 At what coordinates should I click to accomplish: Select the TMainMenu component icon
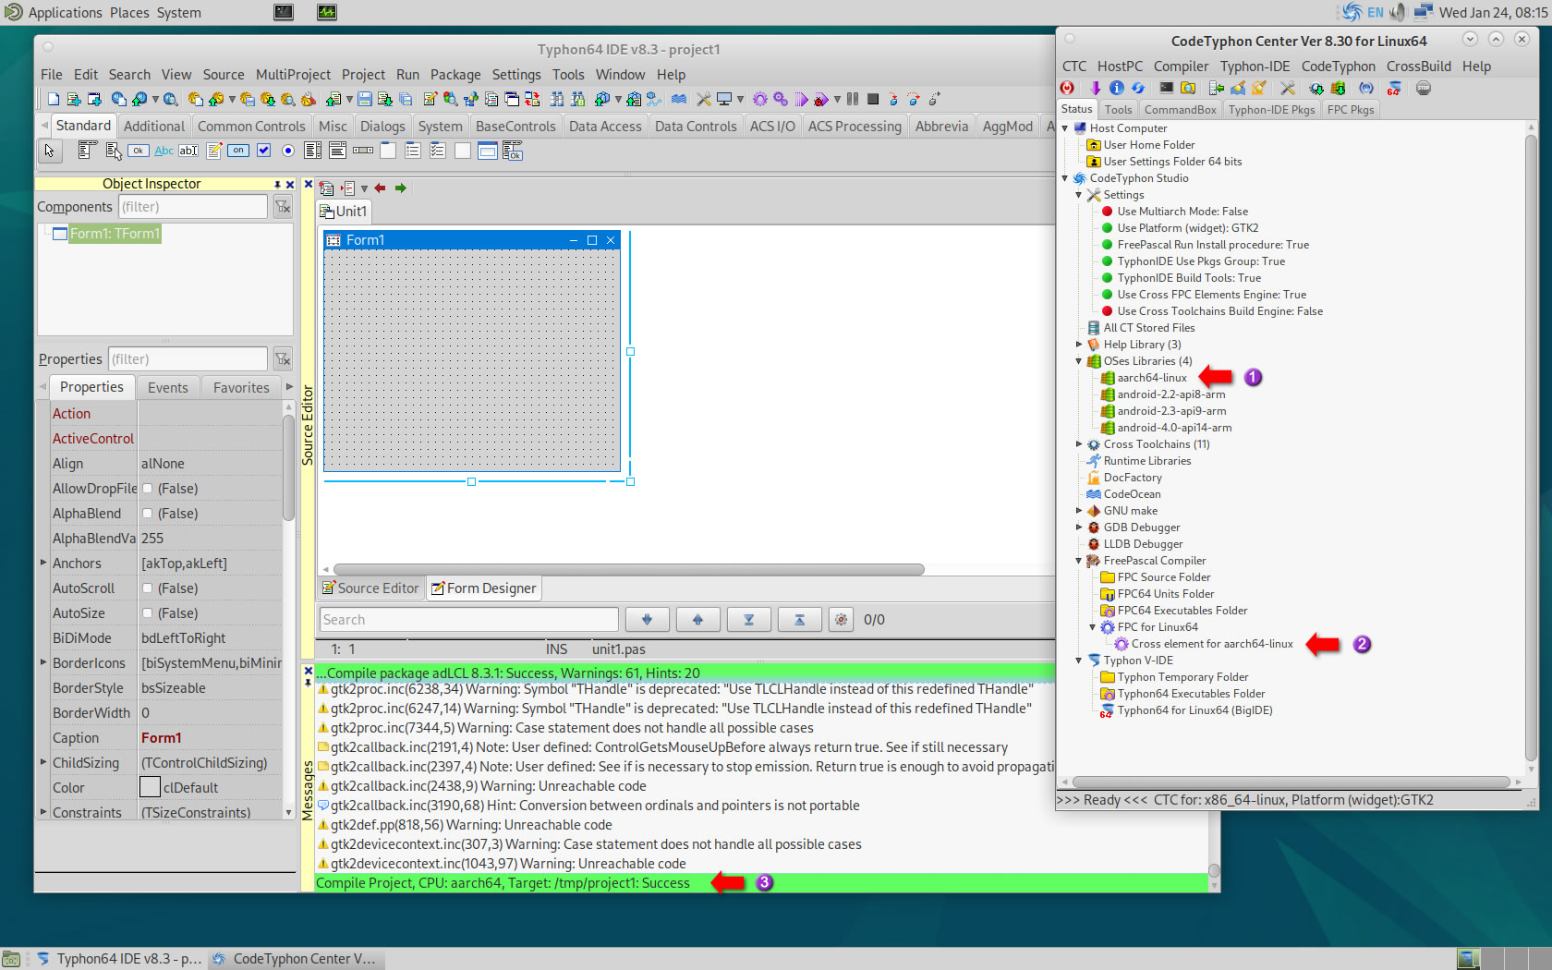pyautogui.click(x=89, y=151)
